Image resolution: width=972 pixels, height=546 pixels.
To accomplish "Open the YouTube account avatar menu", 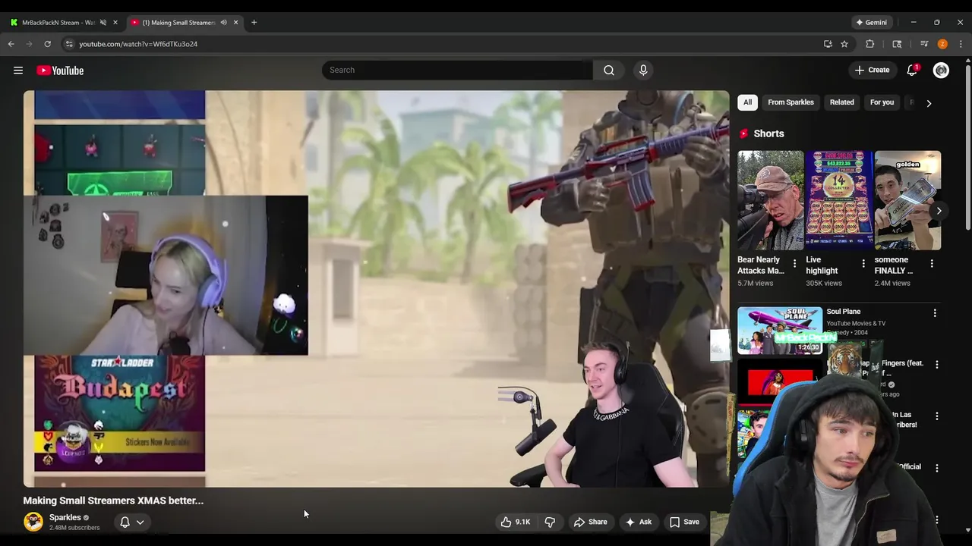I will [x=941, y=71].
